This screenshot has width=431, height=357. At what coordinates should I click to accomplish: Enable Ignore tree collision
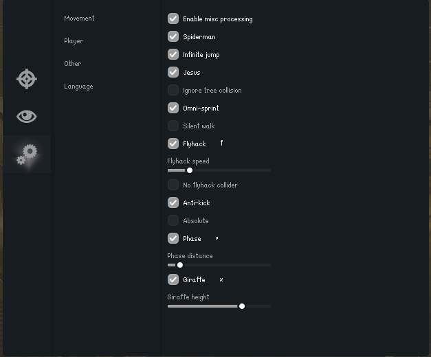[173, 90]
